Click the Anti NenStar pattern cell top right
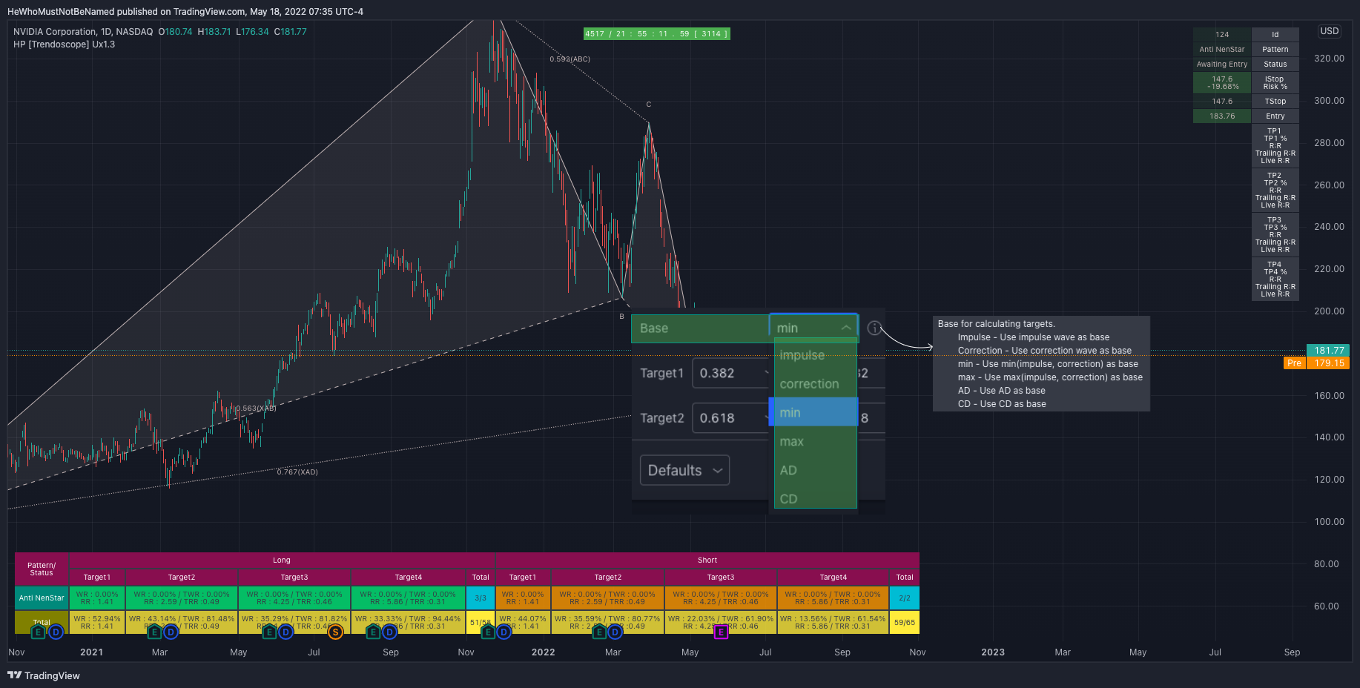Viewport: 1360px width, 688px height. point(1222,49)
